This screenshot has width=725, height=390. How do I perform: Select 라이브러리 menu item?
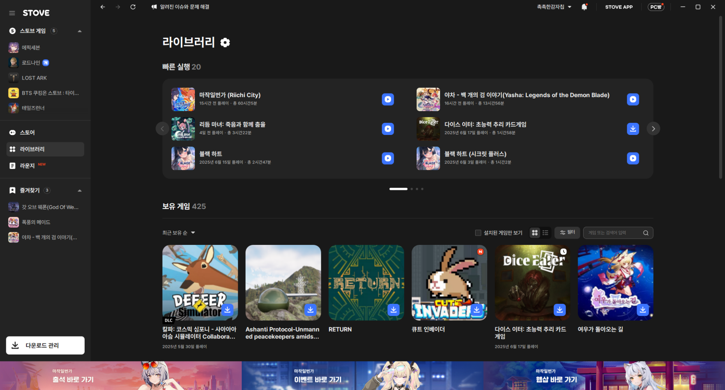(x=45, y=149)
